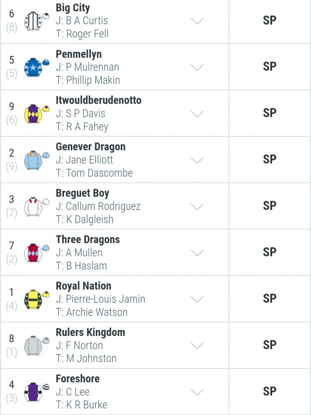Choose SP bet on Three Dragons
This screenshot has width=311, height=415.
click(x=269, y=252)
